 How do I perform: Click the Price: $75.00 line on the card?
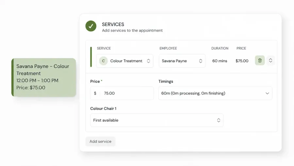click(x=31, y=88)
